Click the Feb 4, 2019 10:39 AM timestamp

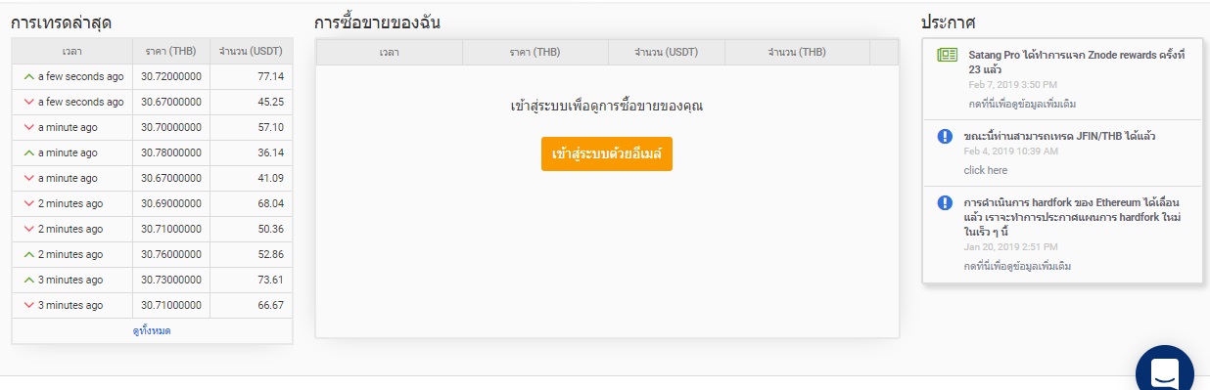coord(1010,152)
